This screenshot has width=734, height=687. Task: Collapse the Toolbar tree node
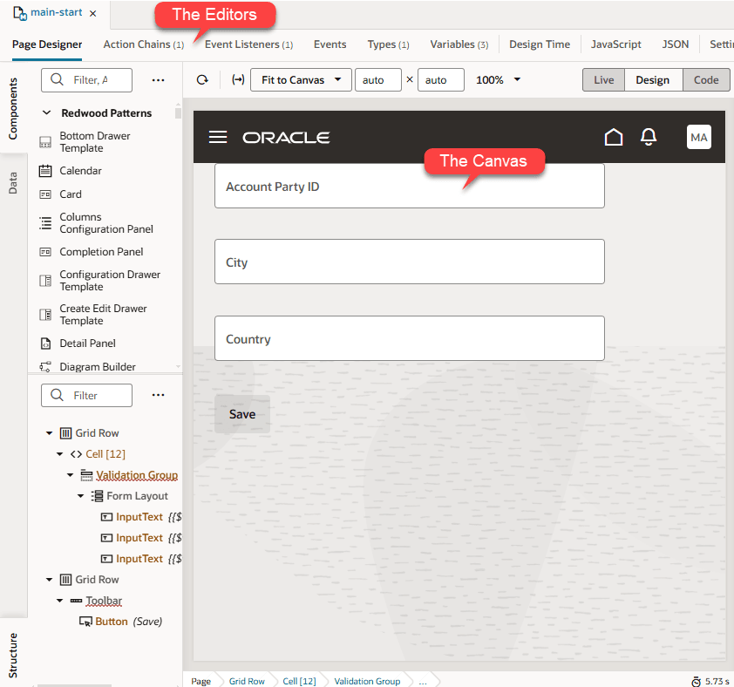click(59, 601)
